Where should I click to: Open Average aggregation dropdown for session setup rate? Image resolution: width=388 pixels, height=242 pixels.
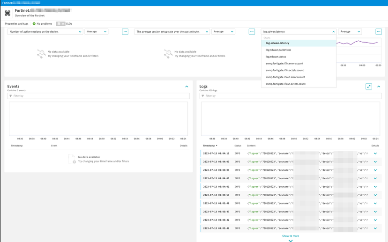[223, 32]
